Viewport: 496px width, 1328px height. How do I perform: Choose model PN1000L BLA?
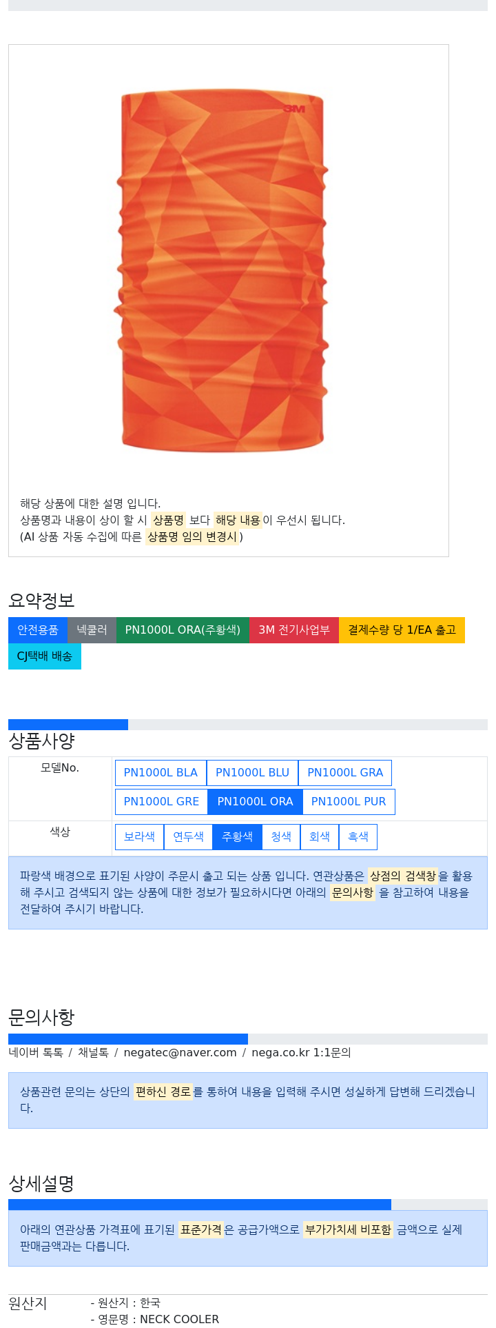click(161, 773)
